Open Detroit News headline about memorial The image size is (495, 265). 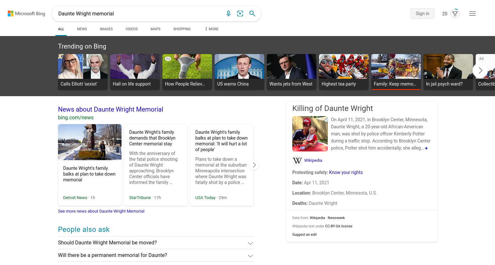pyautogui.click(x=89, y=174)
